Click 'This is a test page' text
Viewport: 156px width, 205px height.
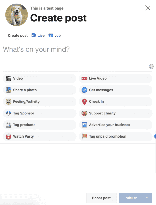[47, 8]
